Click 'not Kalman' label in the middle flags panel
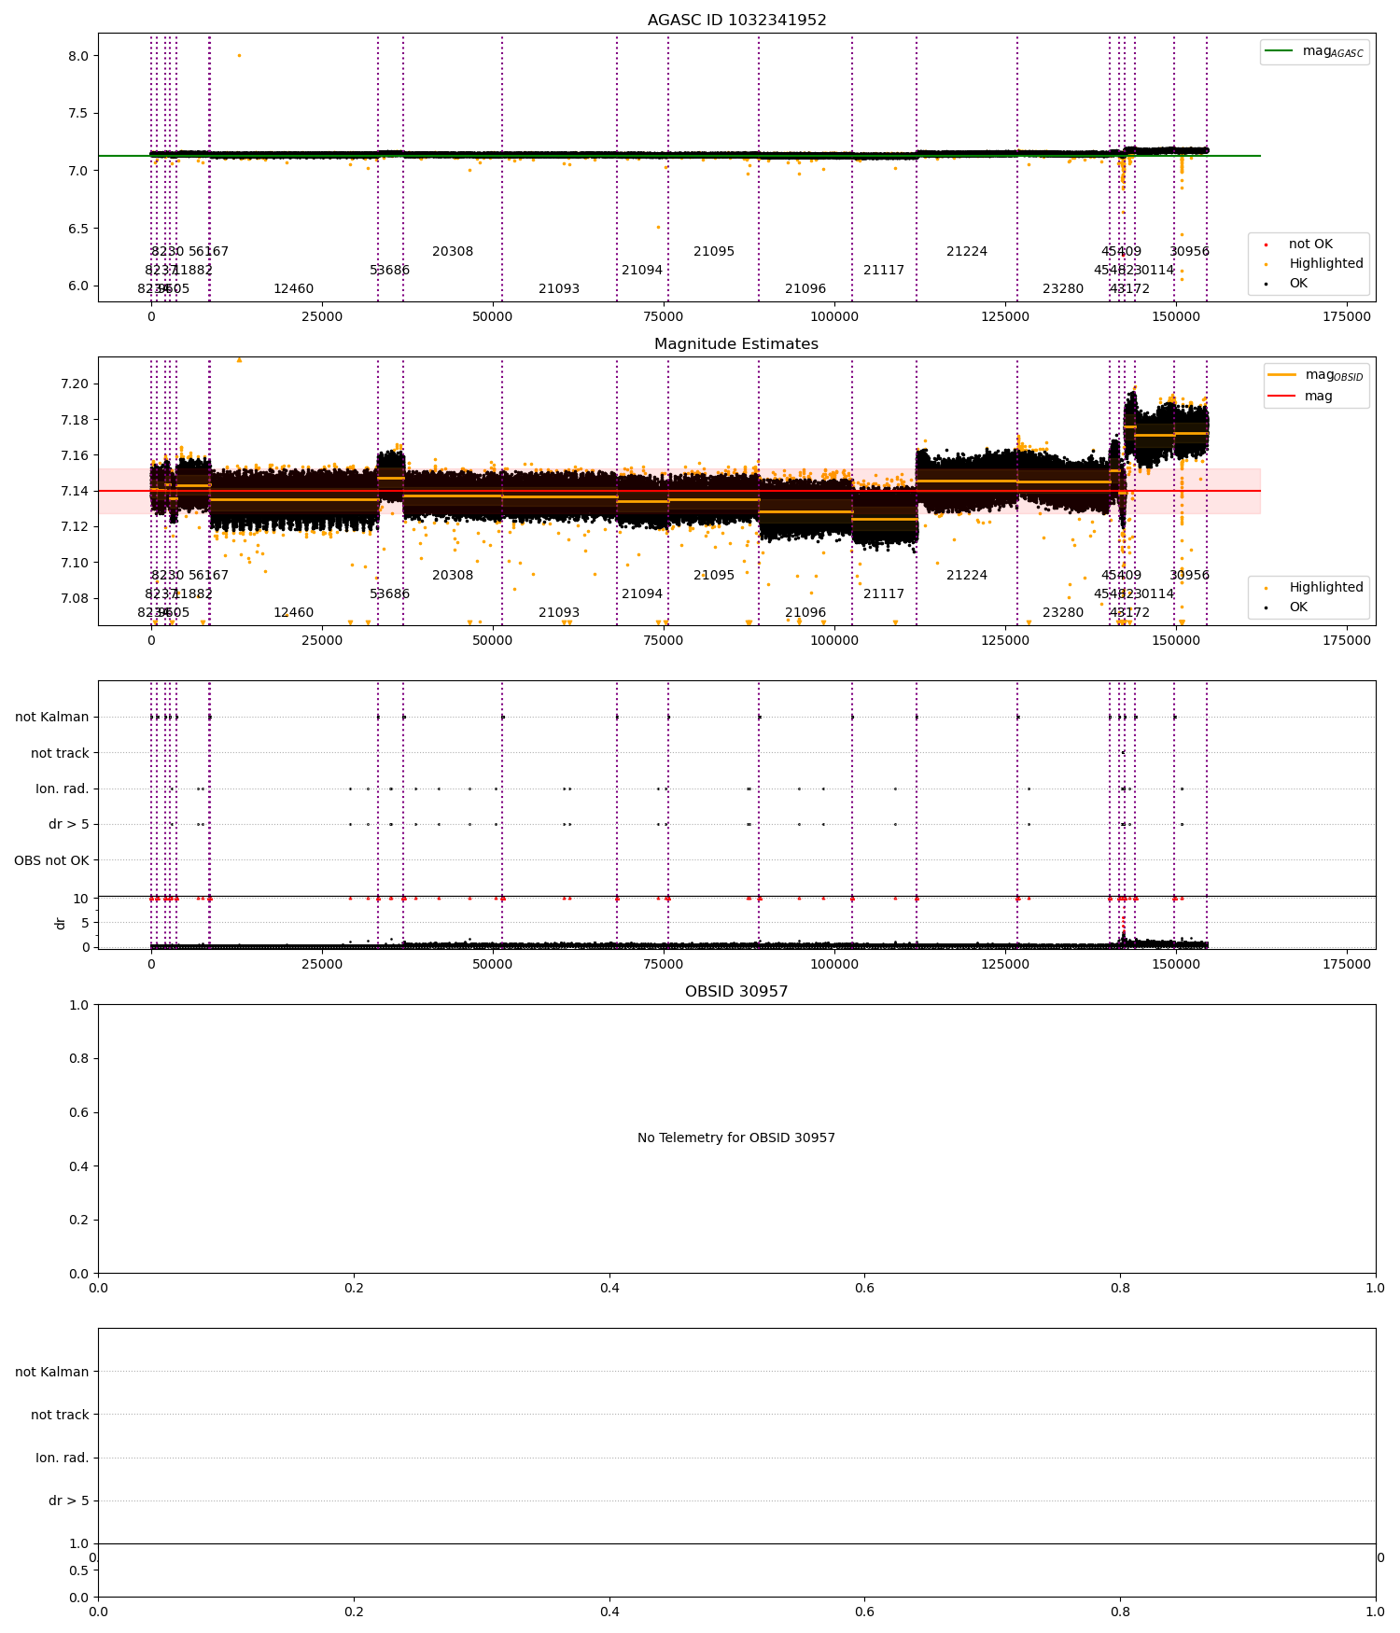Viewport: 1400px width, 1633px height. pyautogui.click(x=52, y=718)
